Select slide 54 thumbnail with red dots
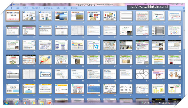188x108 pixels. (158, 74)
